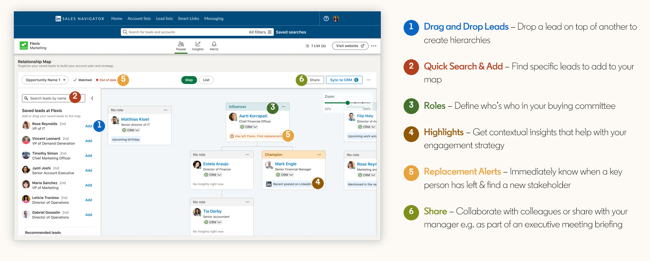Open the profile avatar in the header
The height and width of the screenshot is (261, 650).
point(336,19)
